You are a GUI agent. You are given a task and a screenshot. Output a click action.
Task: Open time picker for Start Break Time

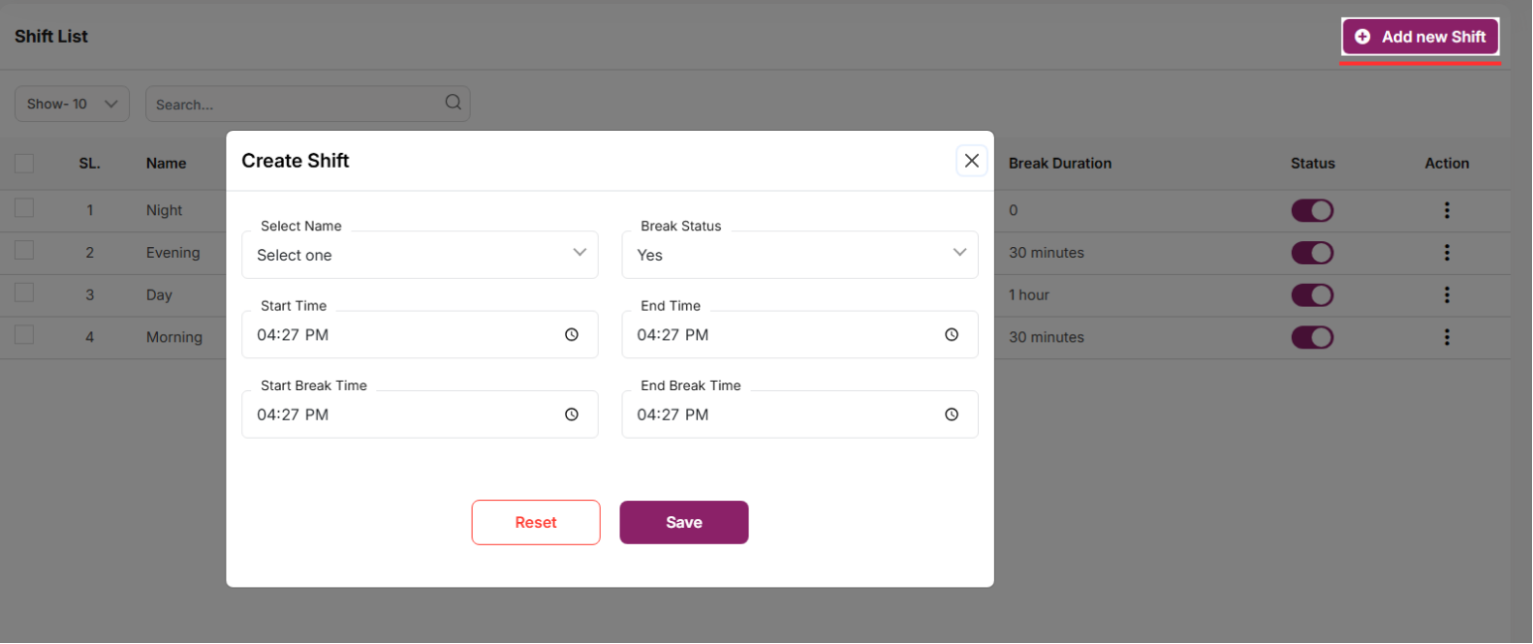coord(571,415)
